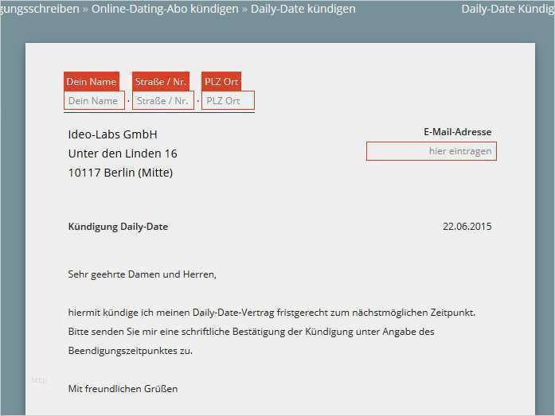The image size is (555, 416).
Task: Click the 'Online-Dating-Abo kündigen' breadcrumb link
Action: tap(165, 9)
